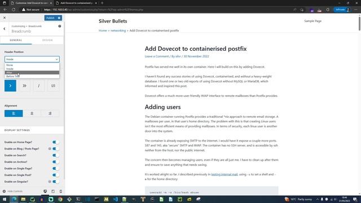Click the Publish button
This screenshot has height=203, width=361.
click(50, 18)
